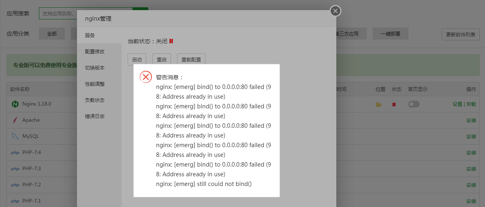Click the 软件名称 column header
Viewport: 485px width, 207px height.
(x=20, y=89)
